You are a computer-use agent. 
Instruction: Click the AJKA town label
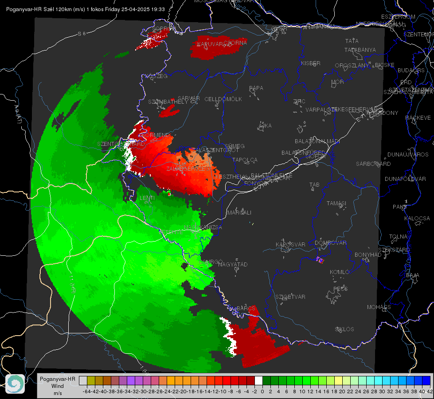[265, 125]
